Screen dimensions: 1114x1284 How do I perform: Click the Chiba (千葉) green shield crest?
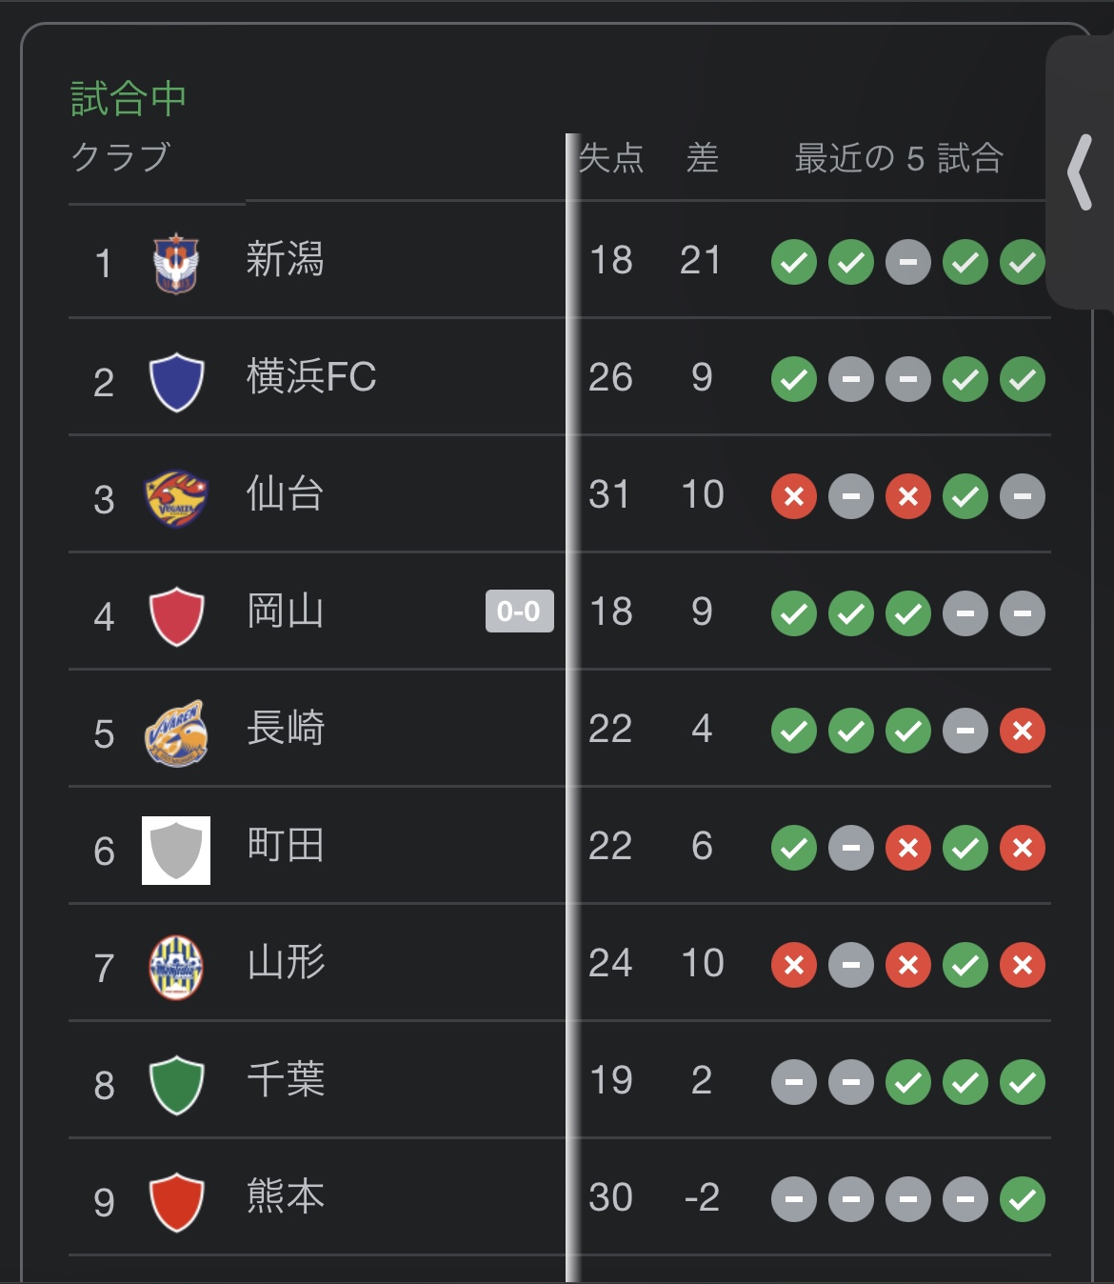pos(176,1084)
